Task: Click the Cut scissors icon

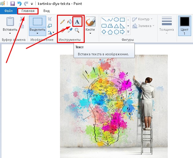Action: pyautogui.click(x=22, y=19)
